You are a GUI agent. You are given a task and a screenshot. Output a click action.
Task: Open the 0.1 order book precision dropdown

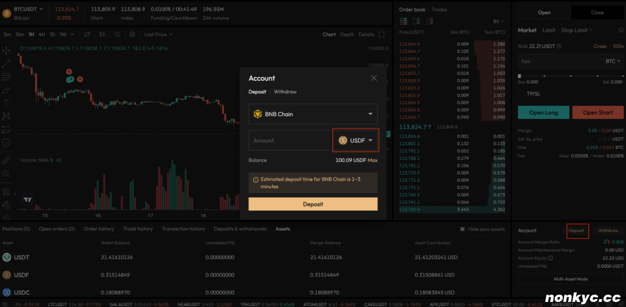pos(499,21)
